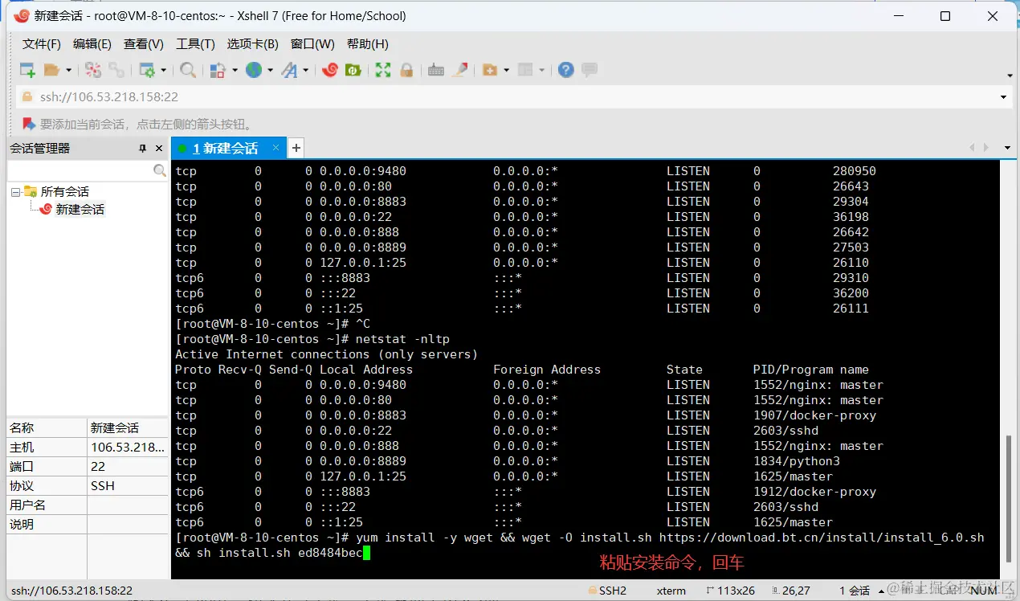This screenshot has width=1020, height=601.
Task: Switch to the 1 新建会话 tab
Action: (225, 148)
